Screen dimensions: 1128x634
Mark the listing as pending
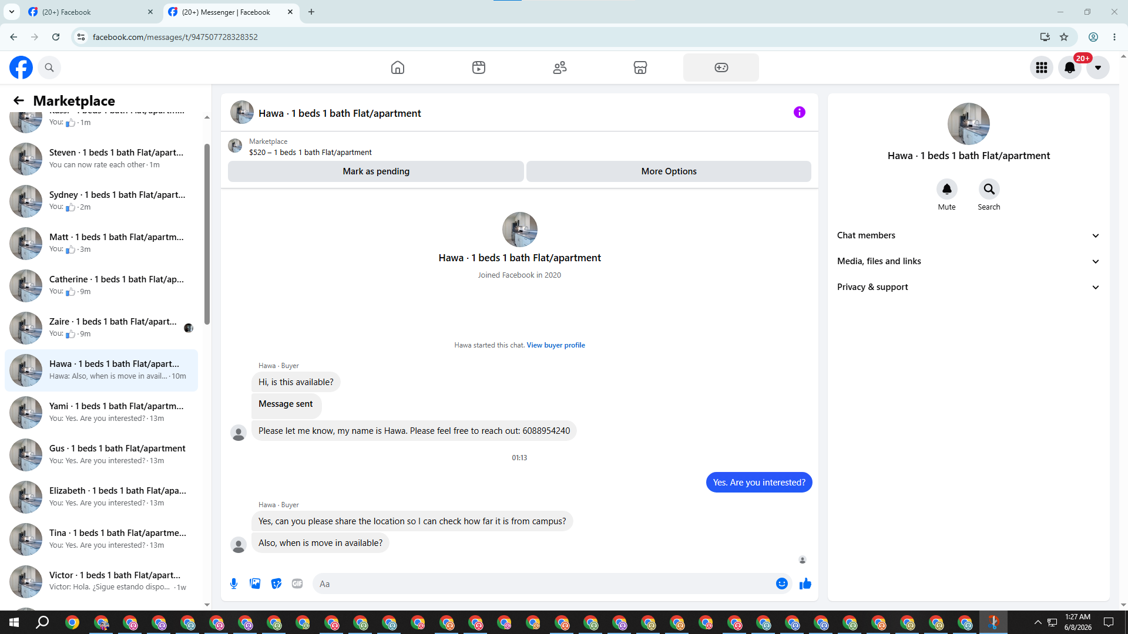click(x=376, y=171)
